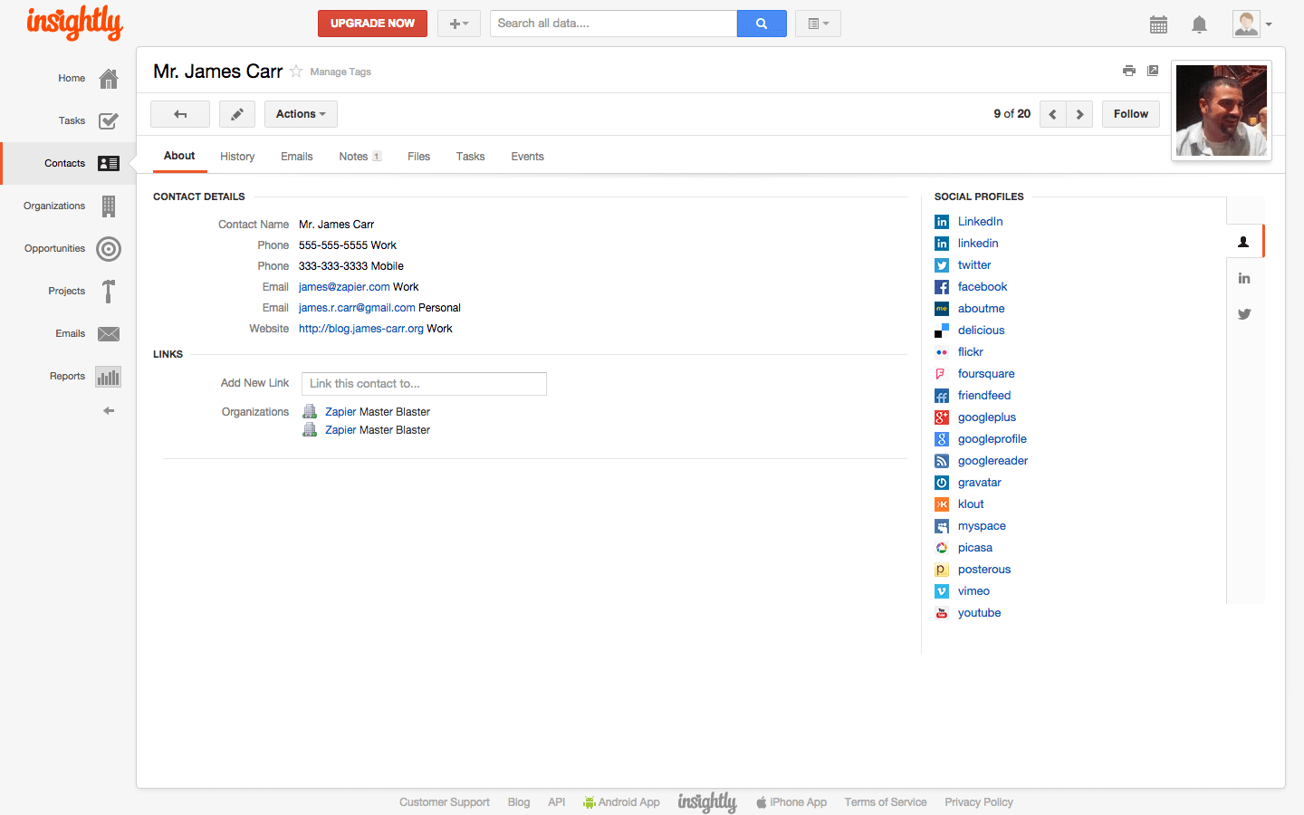Click the pencil edit contact button
1304x815 pixels.
click(236, 114)
